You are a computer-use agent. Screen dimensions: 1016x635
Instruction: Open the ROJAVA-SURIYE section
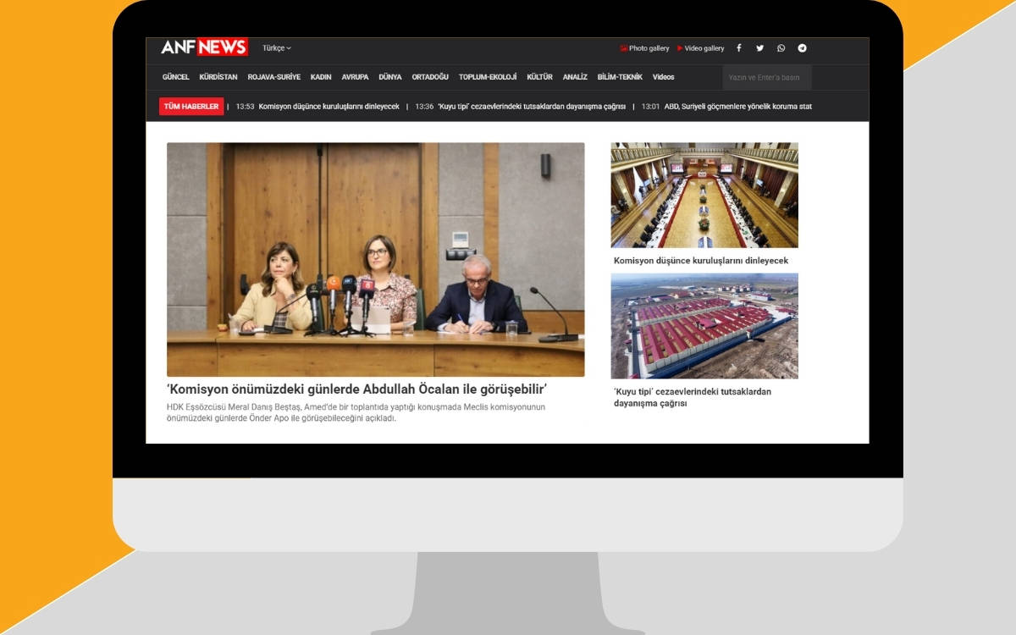coord(273,77)
